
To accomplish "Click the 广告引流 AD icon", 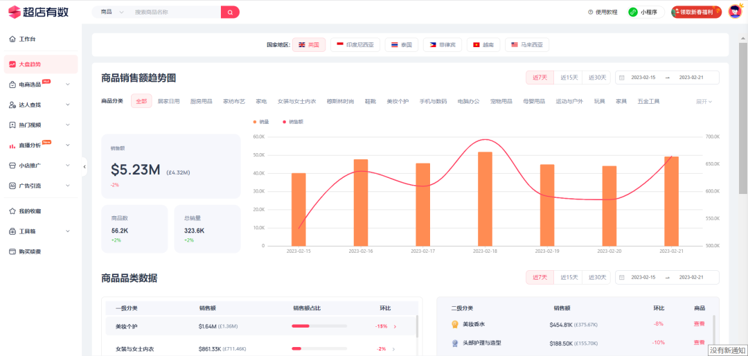I will tap(12, 186).
